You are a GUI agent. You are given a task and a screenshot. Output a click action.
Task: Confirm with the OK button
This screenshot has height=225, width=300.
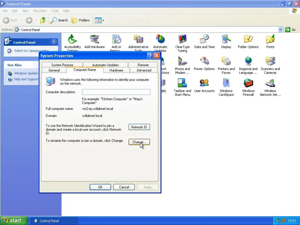click(x=100, y=187)
